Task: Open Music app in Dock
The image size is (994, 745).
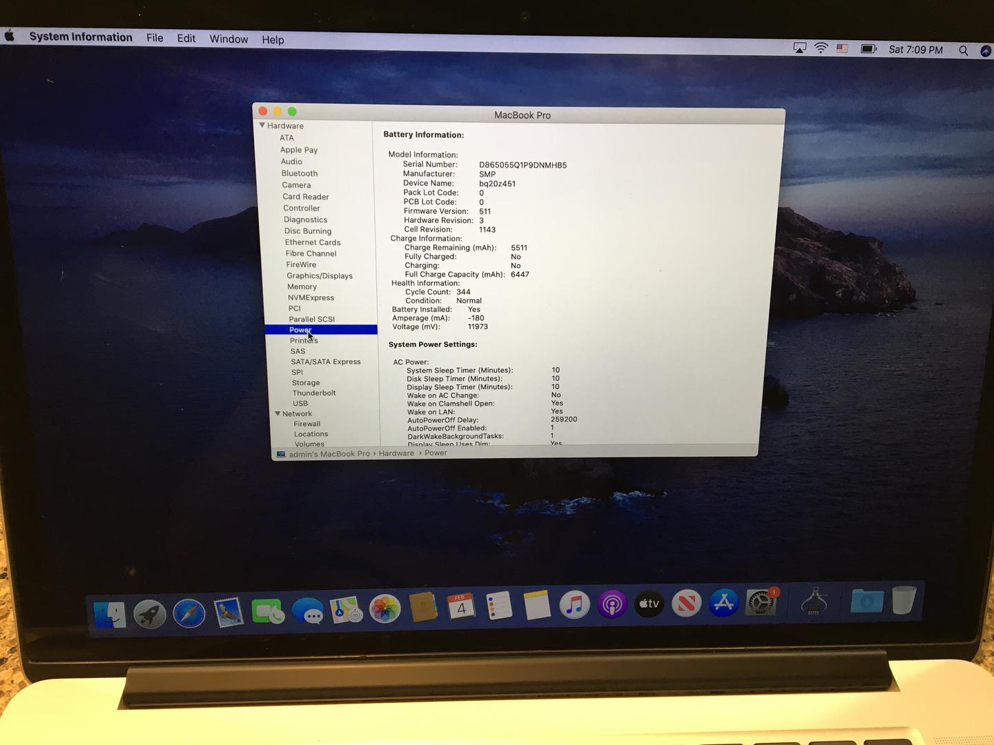Action: (574, 605)
